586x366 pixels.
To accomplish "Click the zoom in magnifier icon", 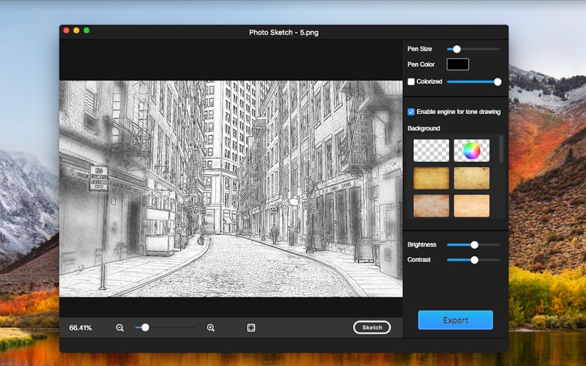I will pyautogui.click(x=211, y=328).
